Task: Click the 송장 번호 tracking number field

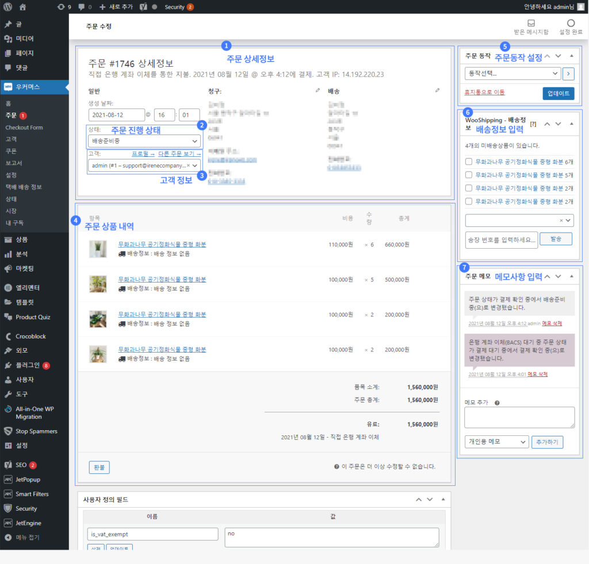Action: pos(501,239)
